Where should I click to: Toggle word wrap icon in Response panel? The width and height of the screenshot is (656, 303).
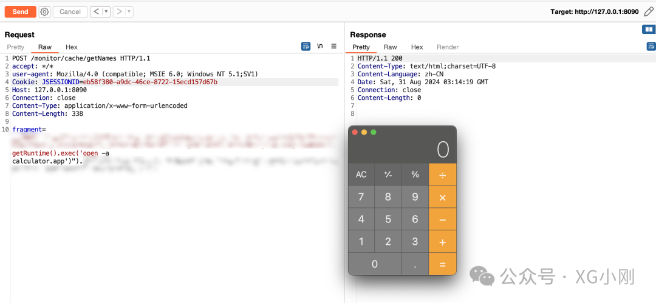click(651, 46)
